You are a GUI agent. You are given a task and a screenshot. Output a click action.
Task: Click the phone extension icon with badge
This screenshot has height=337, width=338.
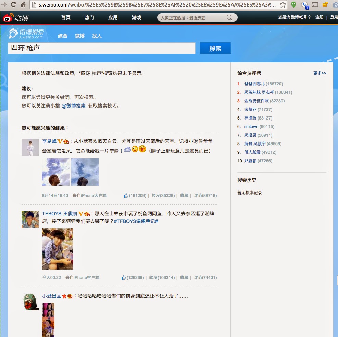click(305, 5)
